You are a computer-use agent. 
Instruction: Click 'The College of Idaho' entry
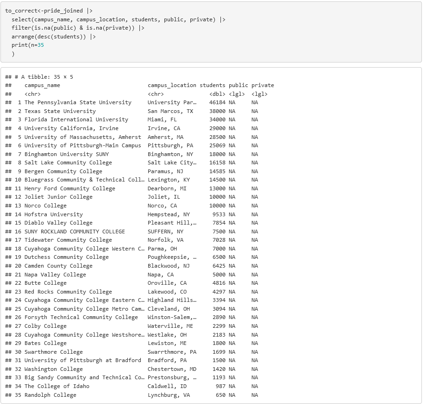(57, 386)
